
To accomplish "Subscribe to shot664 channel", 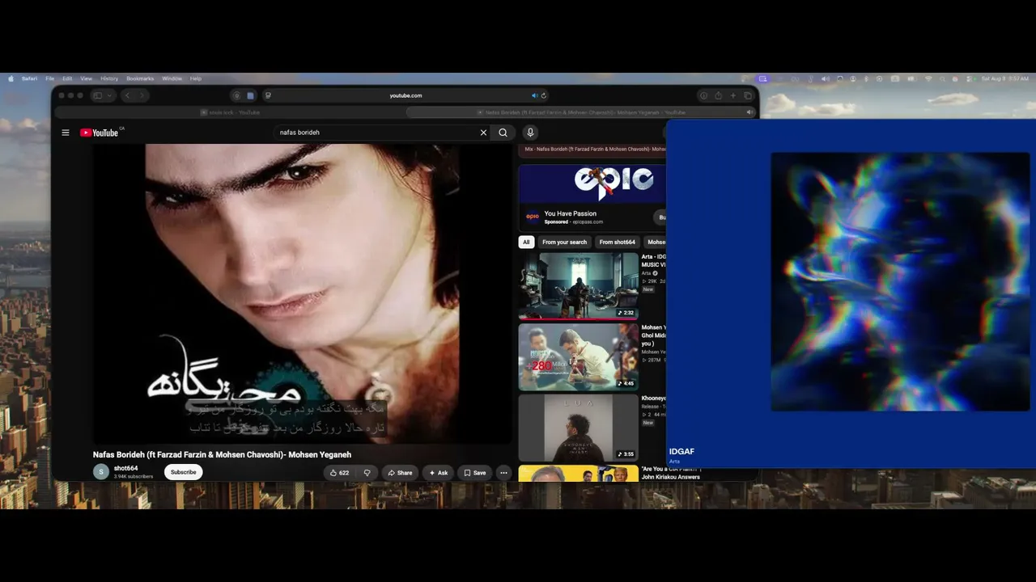I will click(183, 472).
